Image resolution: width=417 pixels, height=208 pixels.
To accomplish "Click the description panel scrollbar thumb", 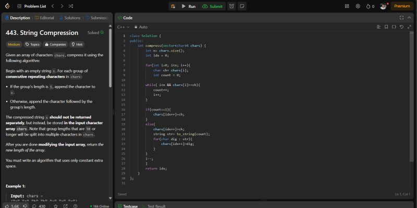I will (111, 58).
